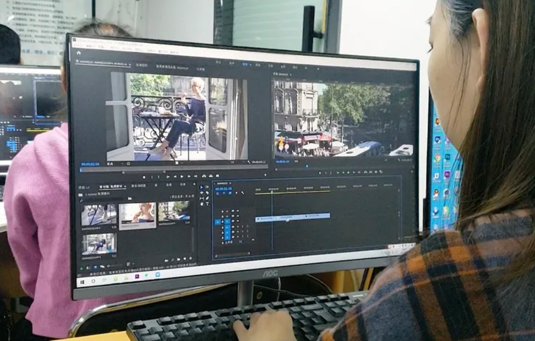Screen dimensions: 535x341
Task: Adjust Project panel thumbnail zoom slider
Action: point(115,266)
